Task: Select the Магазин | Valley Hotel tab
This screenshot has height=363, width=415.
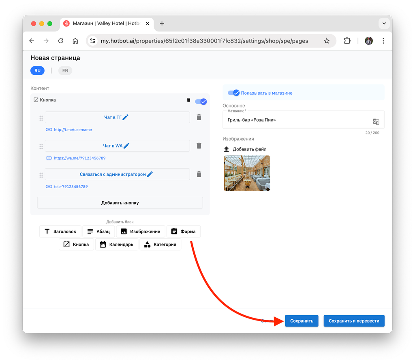Action: click(106, 23)
